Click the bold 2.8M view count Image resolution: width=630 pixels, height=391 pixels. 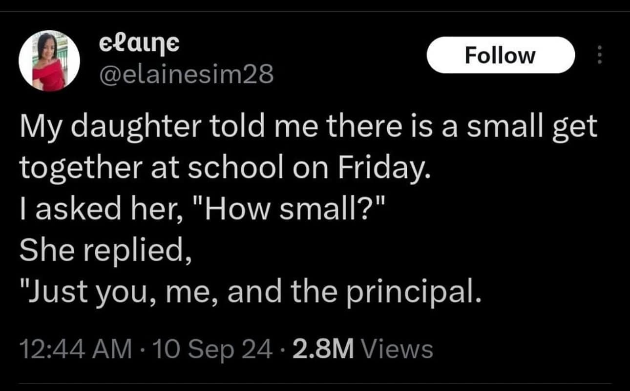tap(323, 349)
